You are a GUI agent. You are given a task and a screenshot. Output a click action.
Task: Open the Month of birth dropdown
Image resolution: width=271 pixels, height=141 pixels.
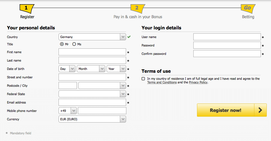click(91, 69)
